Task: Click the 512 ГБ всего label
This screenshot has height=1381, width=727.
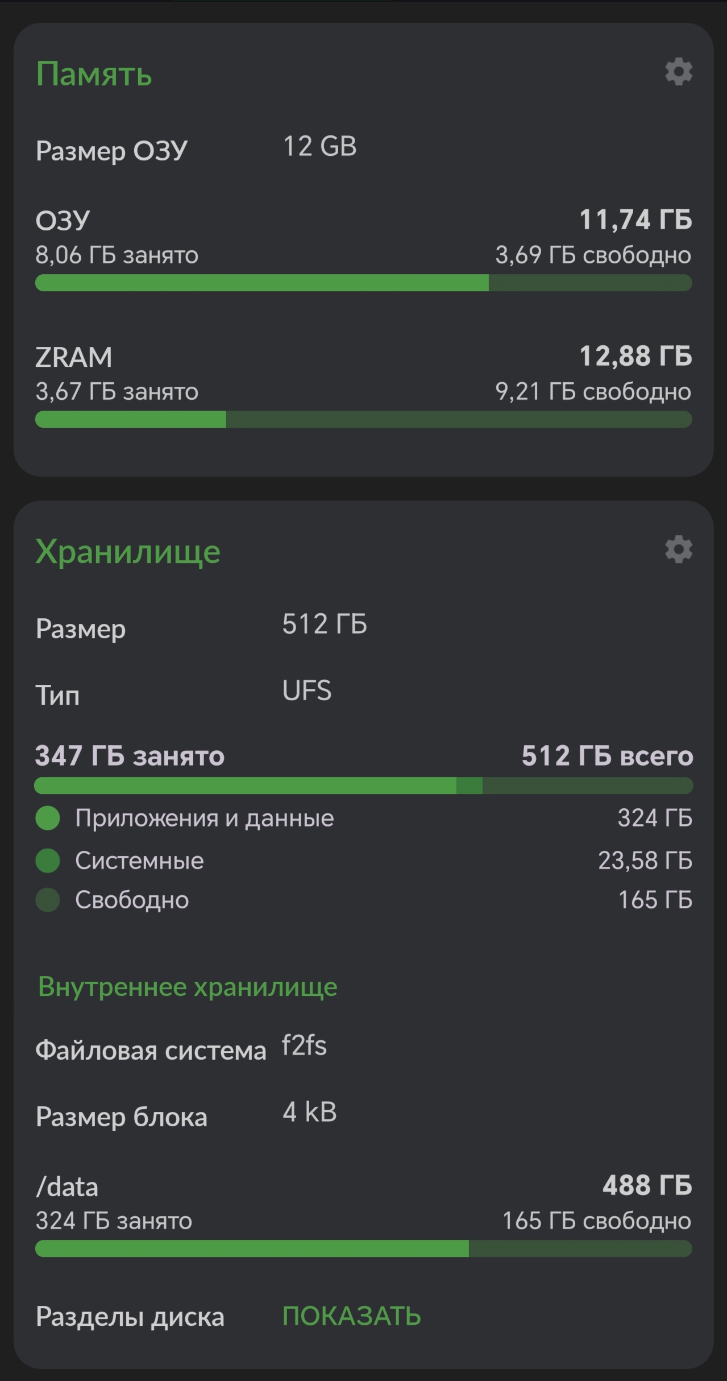Action: pos(607,756)
